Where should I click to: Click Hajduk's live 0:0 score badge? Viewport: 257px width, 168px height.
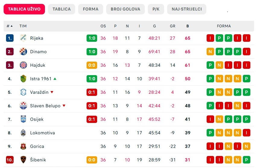point(92,65)
